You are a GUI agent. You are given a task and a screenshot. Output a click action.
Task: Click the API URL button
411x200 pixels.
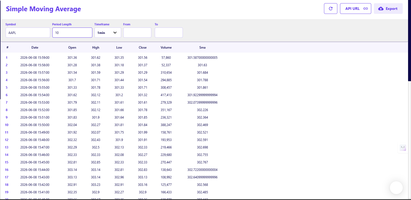pos(355,9)
